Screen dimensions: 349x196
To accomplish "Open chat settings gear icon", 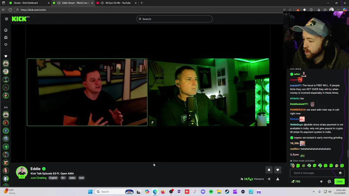I will pyautogui.click(x=321, y=182).
